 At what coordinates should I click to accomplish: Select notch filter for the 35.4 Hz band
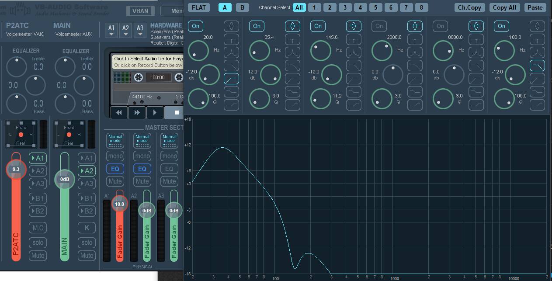pyautogui.click(x=293, y=39)
